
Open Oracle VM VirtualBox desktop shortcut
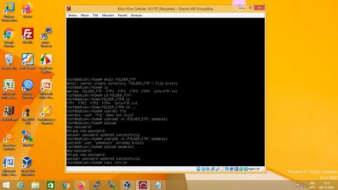[x=27, y=166]
